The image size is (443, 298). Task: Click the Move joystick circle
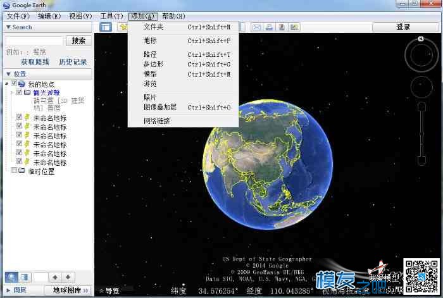421,87
